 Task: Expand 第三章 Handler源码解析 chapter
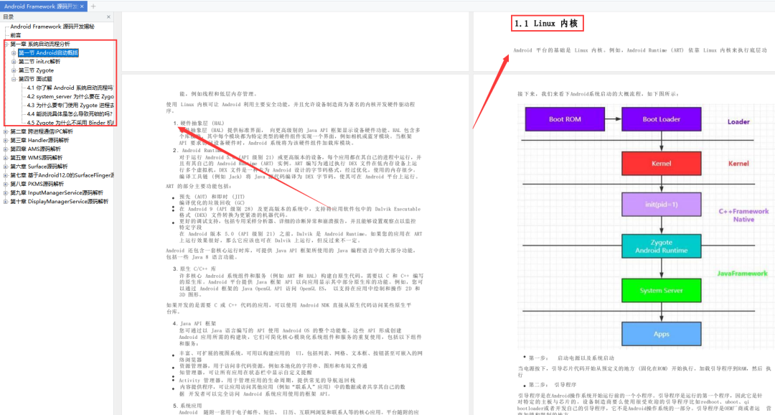pyautogui.click(x=6, y=141)
